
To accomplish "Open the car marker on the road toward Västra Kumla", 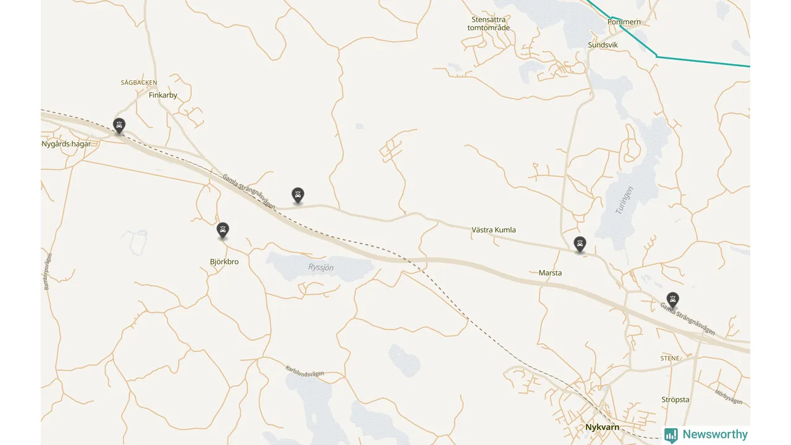I will click(298, 196).
